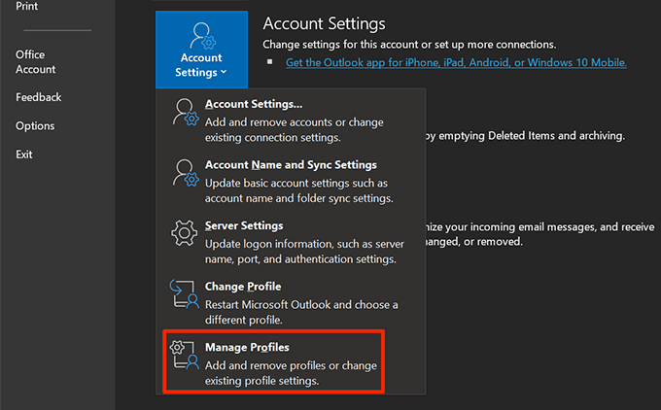Collapse the Account Settings dropdown chevron
The image size is (661, 410).
[224, 72]
